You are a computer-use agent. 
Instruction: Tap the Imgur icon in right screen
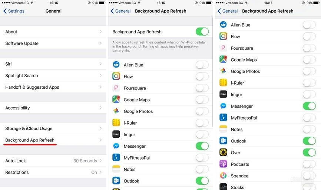(x=223, y=94)
